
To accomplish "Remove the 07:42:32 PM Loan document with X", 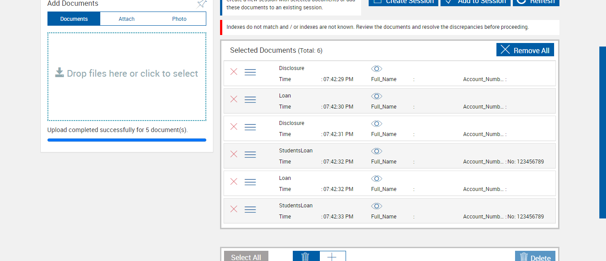I will pos(234,182).
